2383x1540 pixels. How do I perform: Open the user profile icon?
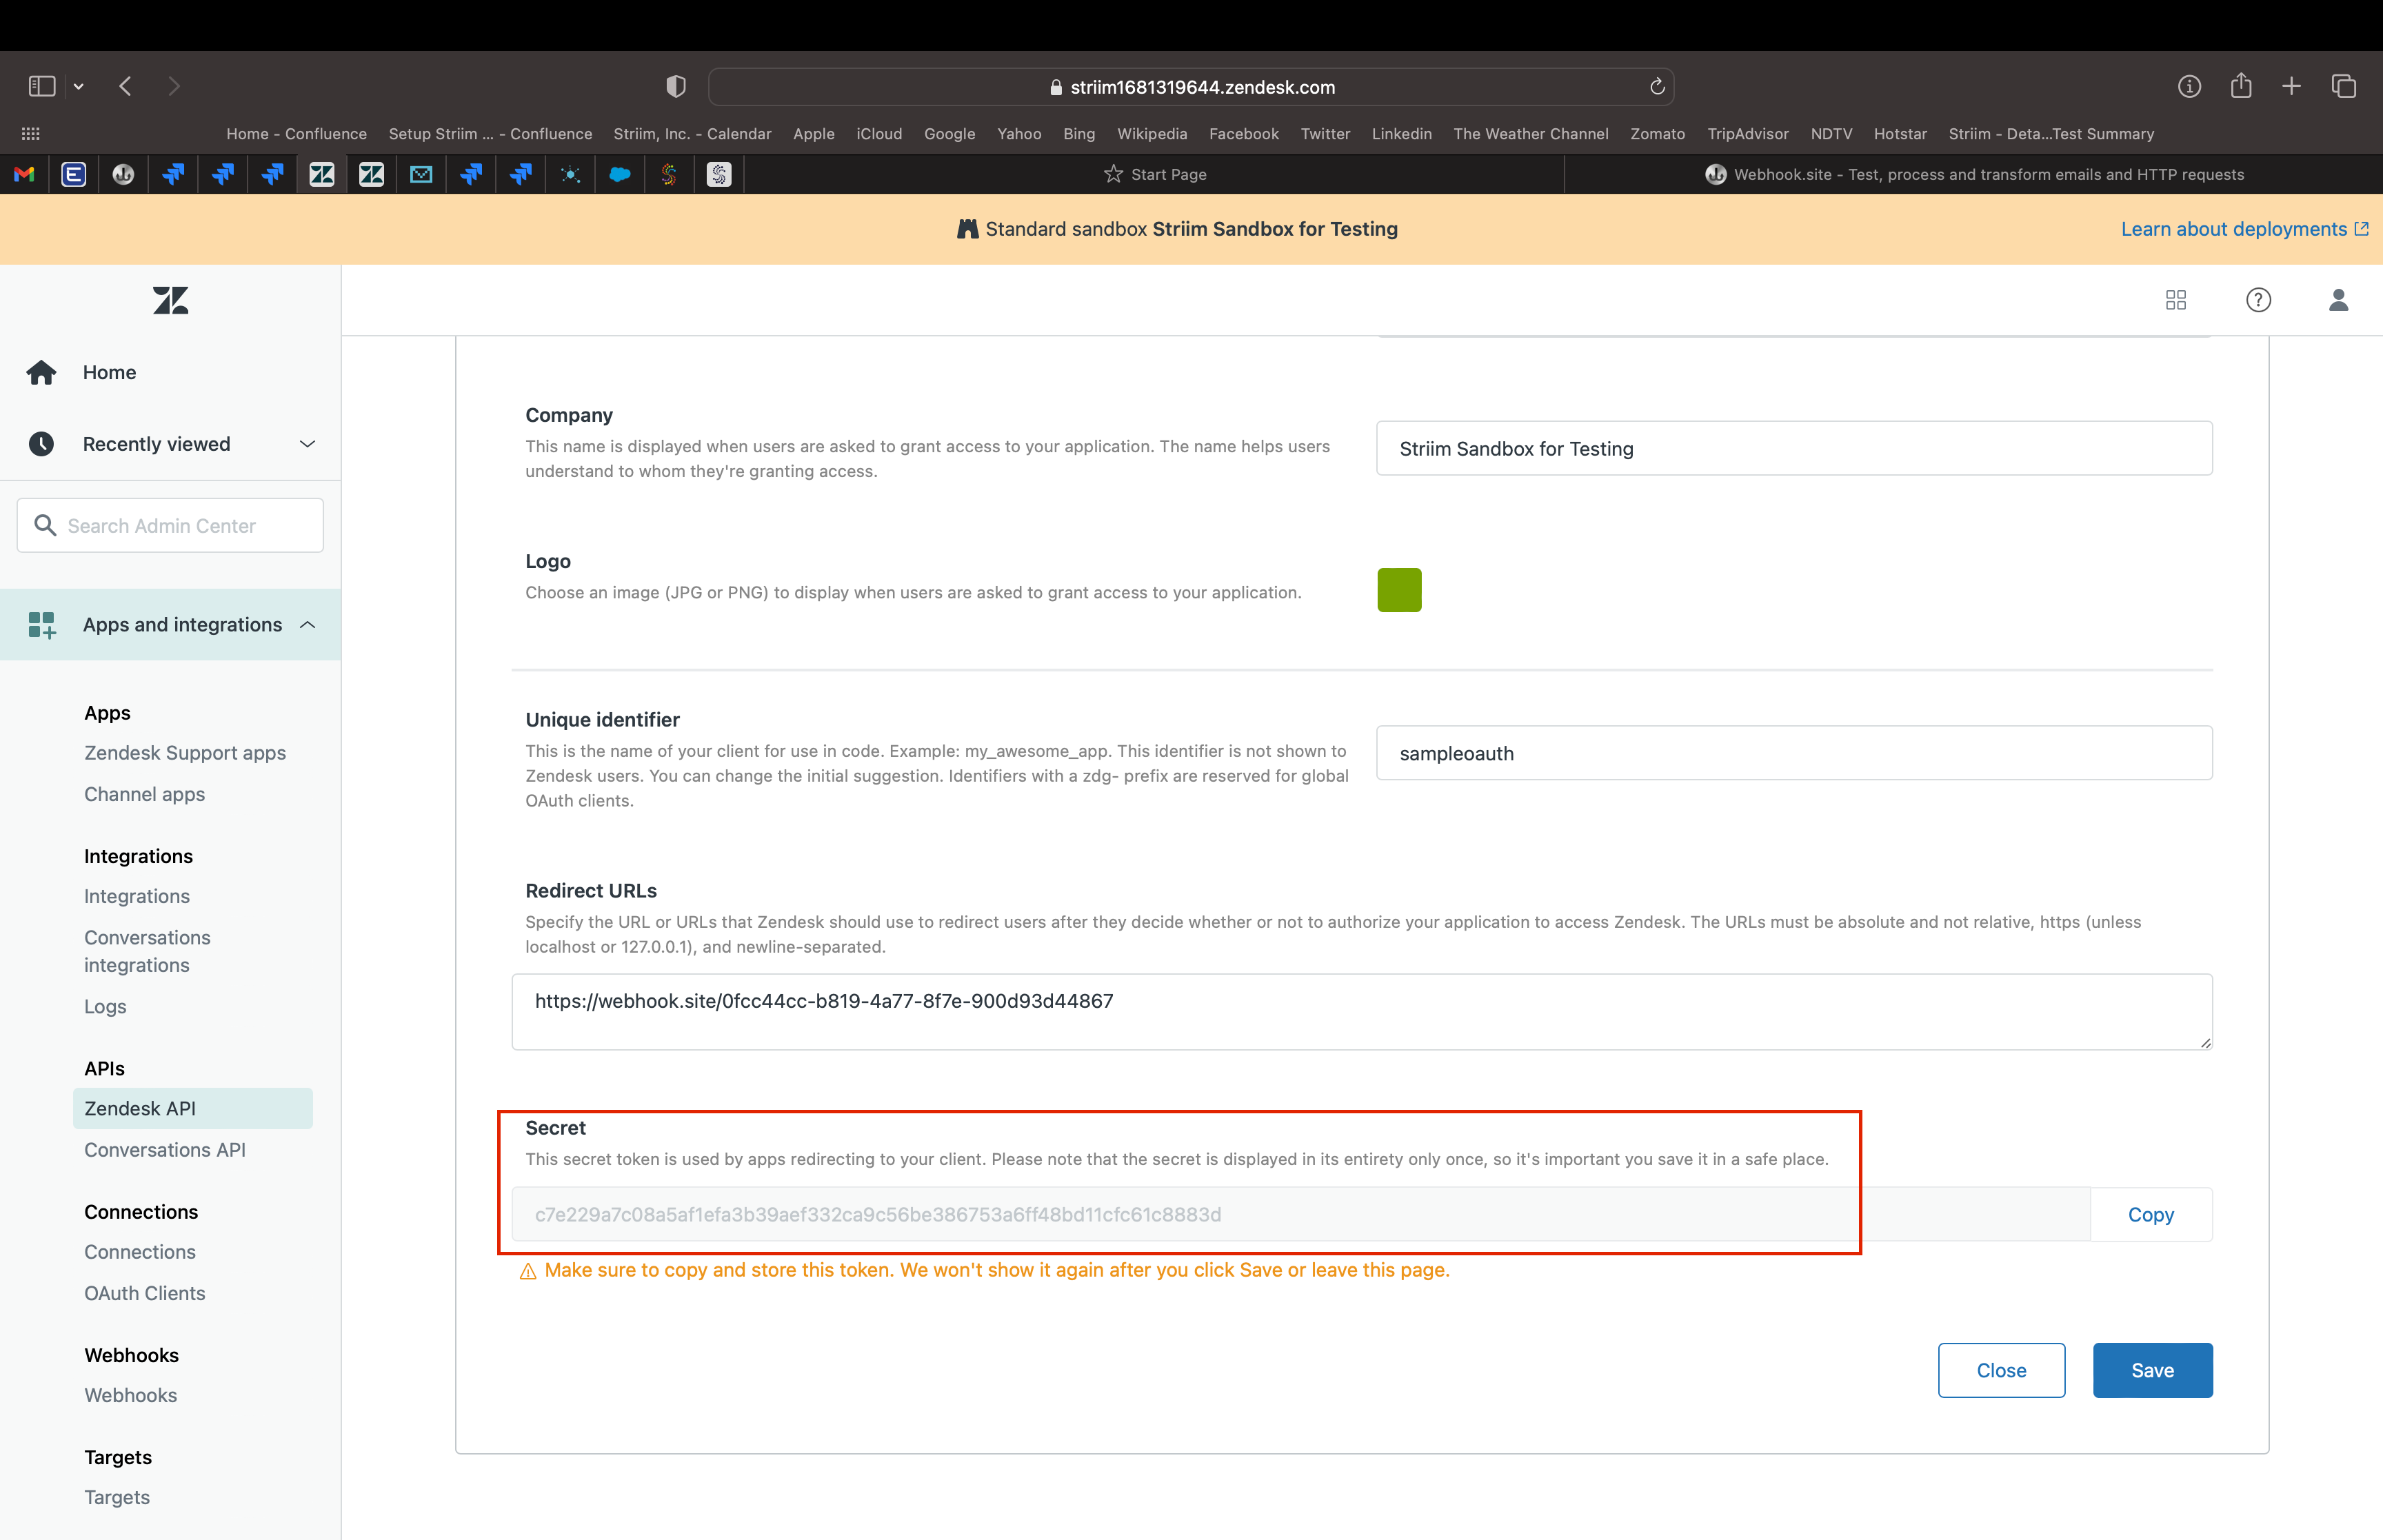[x=2339, y=299]
